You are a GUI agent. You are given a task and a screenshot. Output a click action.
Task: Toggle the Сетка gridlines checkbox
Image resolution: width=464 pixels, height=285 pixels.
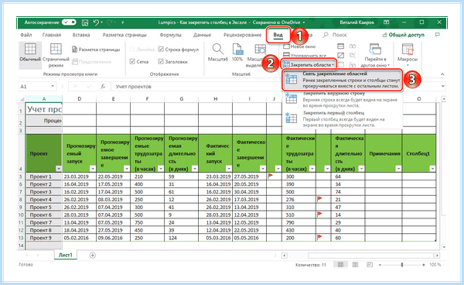132,62
